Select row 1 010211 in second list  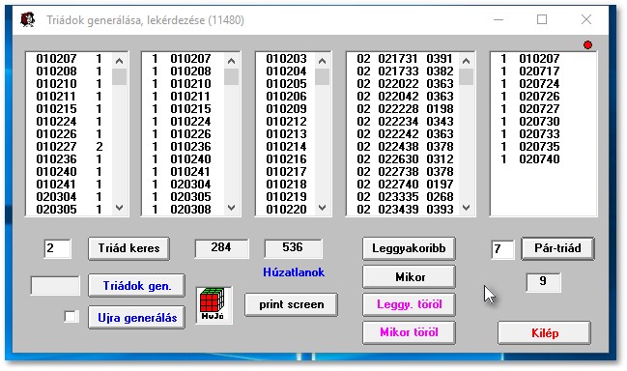[x=184, y=97]
